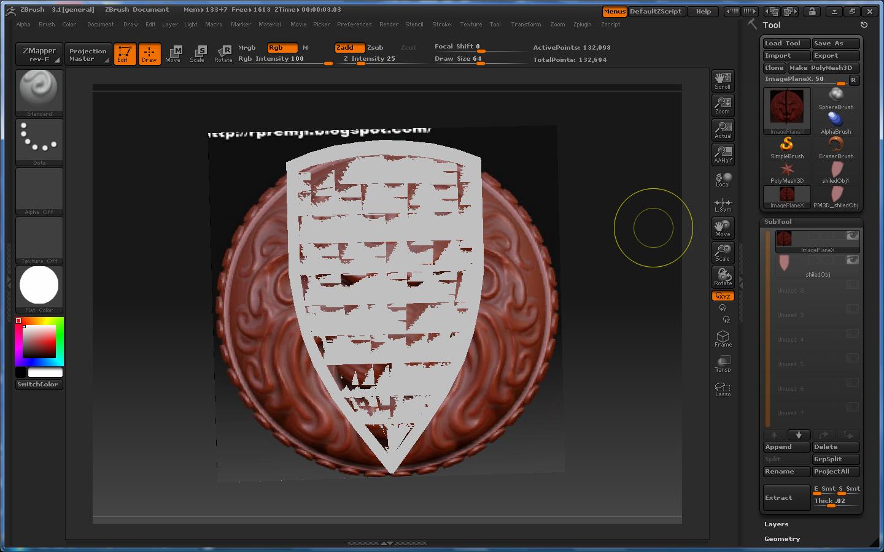This screenshot has height=552, width=884.
Task: Select the Scroll canvas tool icon
Action: [x=723, y=80]
